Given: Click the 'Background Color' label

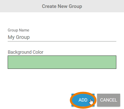Looking at the screenshot, I should pos(26,52).
